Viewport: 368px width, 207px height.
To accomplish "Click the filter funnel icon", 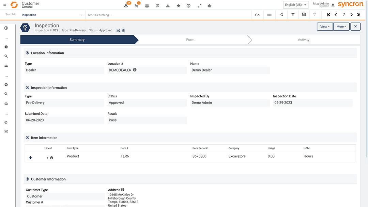I will (x=293, y=15).
